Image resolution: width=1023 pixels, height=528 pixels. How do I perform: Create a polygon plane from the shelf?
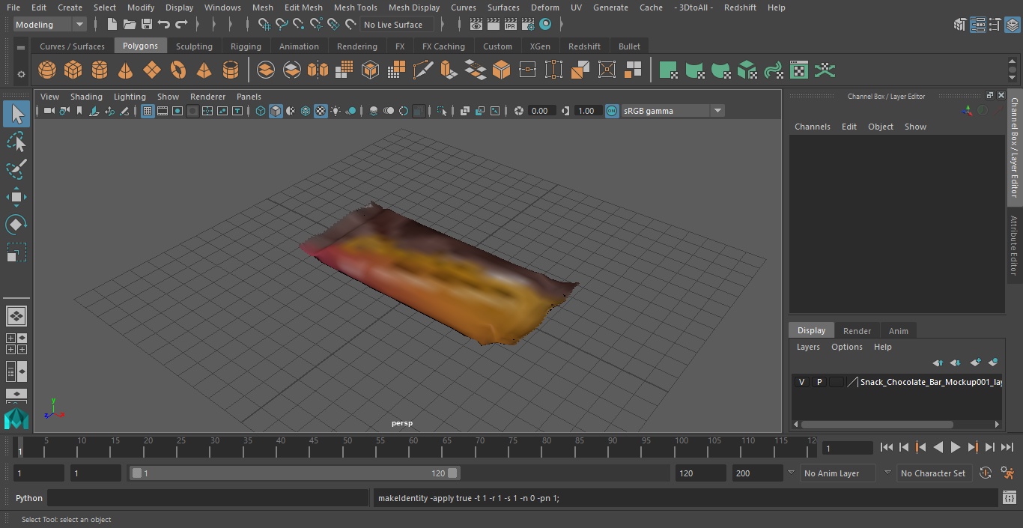click(x=152, y=70)
